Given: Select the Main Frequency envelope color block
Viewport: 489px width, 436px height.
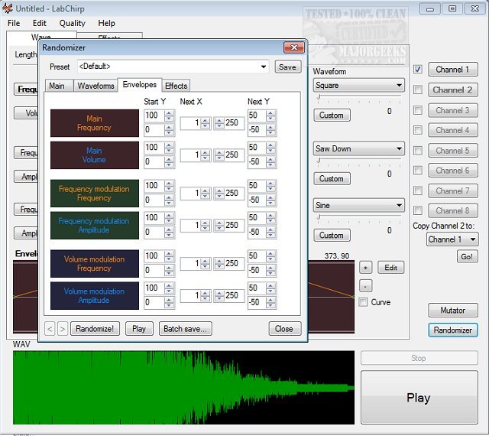Looking at the screenshot, I should point(94,123).
